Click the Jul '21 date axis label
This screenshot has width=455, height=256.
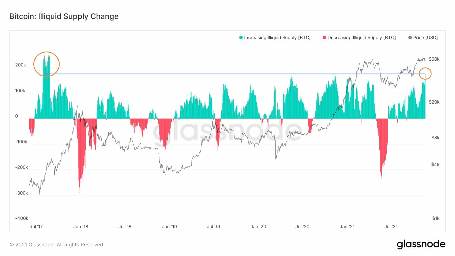point(391,227)
